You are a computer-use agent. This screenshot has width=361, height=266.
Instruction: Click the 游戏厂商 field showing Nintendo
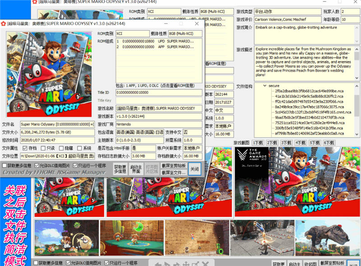[x=159, y=124]
